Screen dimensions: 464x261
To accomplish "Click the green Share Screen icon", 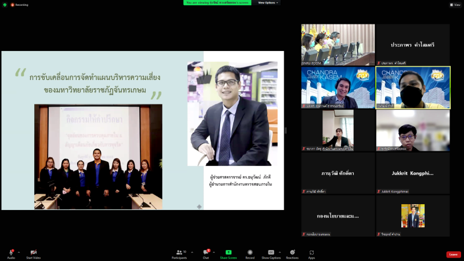I will (229, 253).
